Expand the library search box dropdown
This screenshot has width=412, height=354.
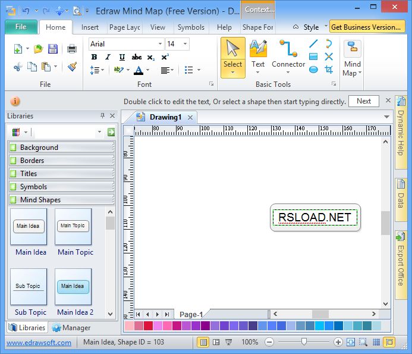pos(99,132)
